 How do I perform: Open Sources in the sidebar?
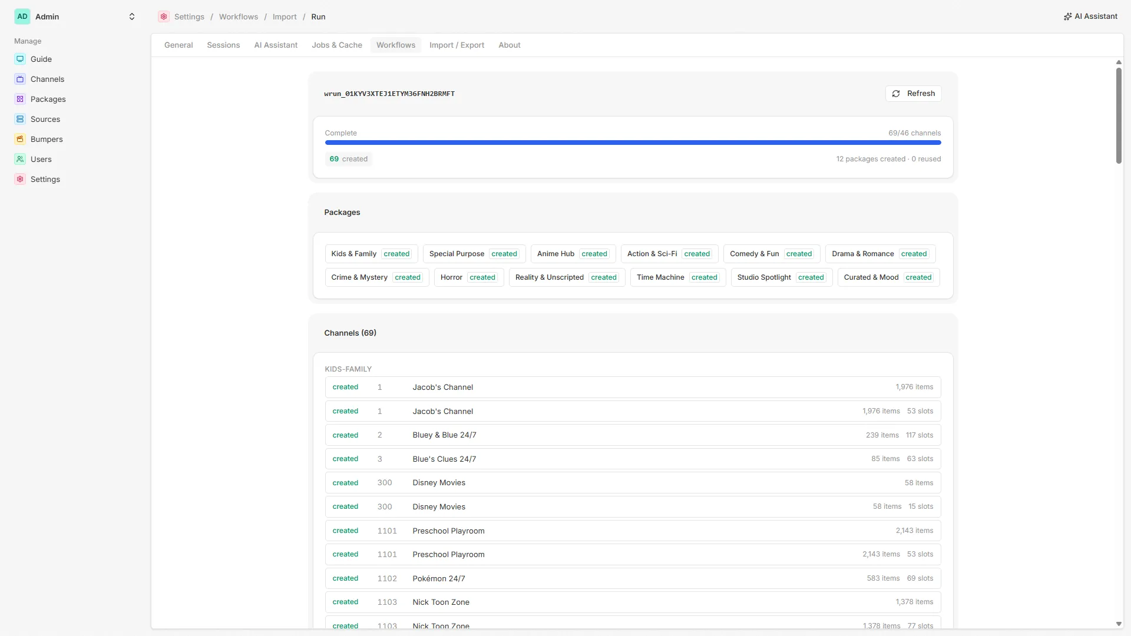pos(45,119)
